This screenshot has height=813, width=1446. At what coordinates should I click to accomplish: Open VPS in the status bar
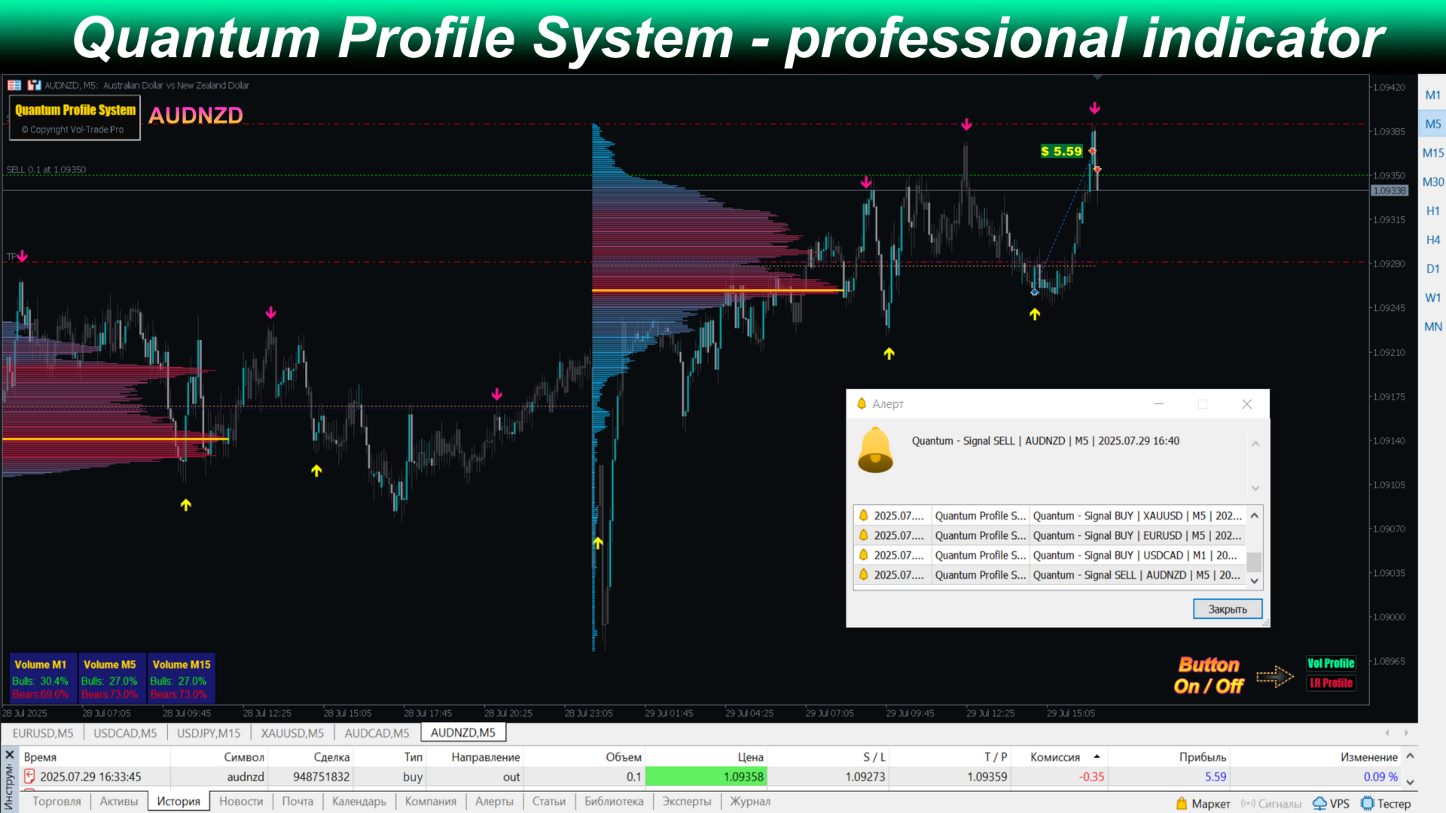click(1331, 804)
